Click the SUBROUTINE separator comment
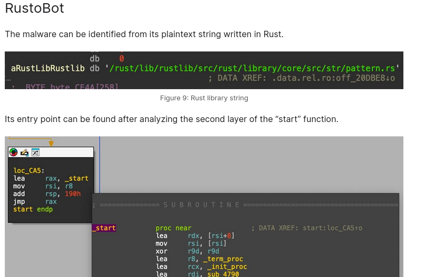The image size is (422, 277). pyautogui.click(x=246, y=205)
